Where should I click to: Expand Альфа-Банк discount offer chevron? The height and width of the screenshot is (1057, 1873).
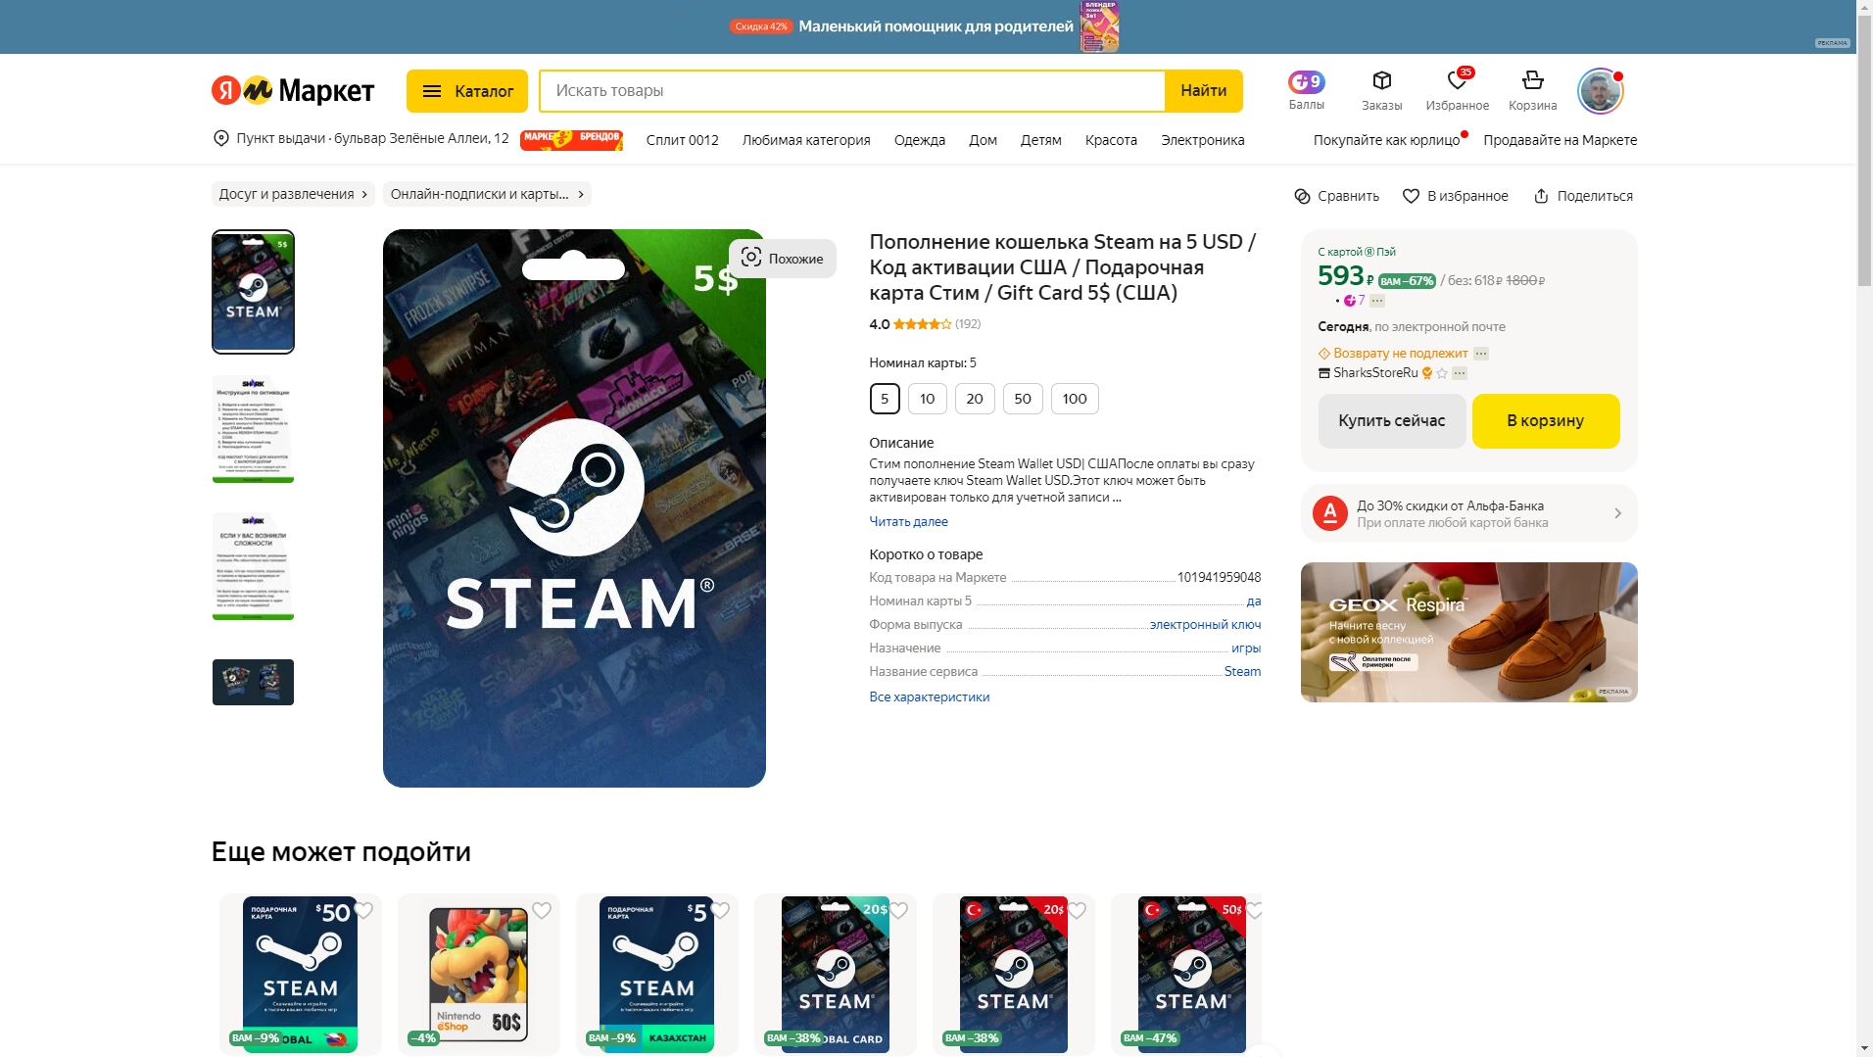1617,513
